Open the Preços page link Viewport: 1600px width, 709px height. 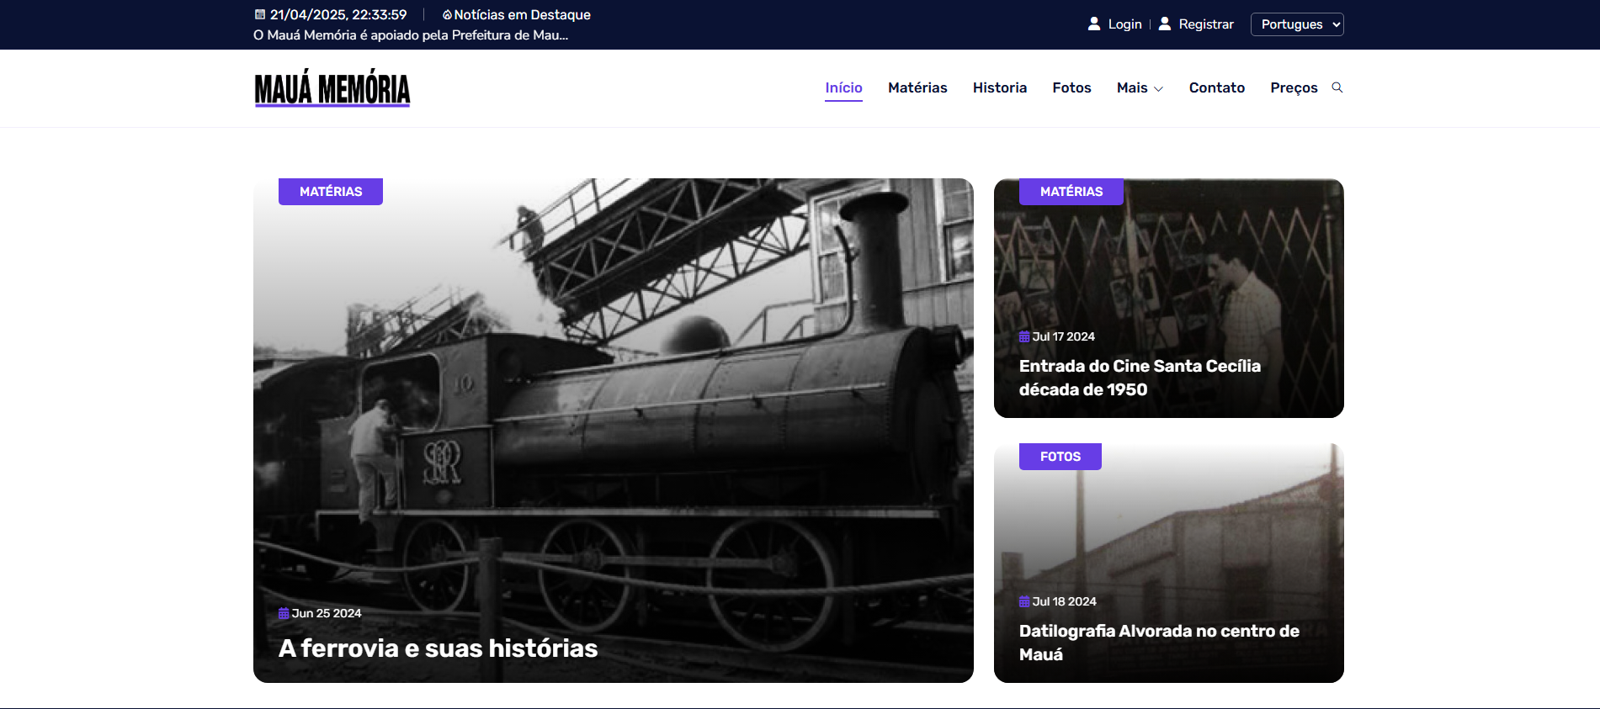click(x=1294, y=87)
